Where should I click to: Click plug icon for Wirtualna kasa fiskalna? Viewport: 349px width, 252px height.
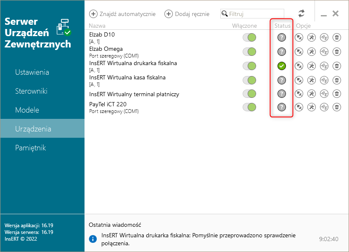299,80
